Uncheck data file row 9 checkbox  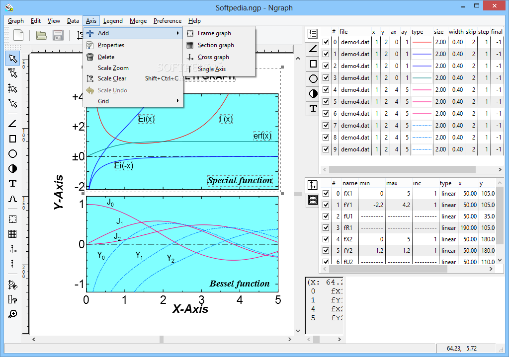[326, 149]
